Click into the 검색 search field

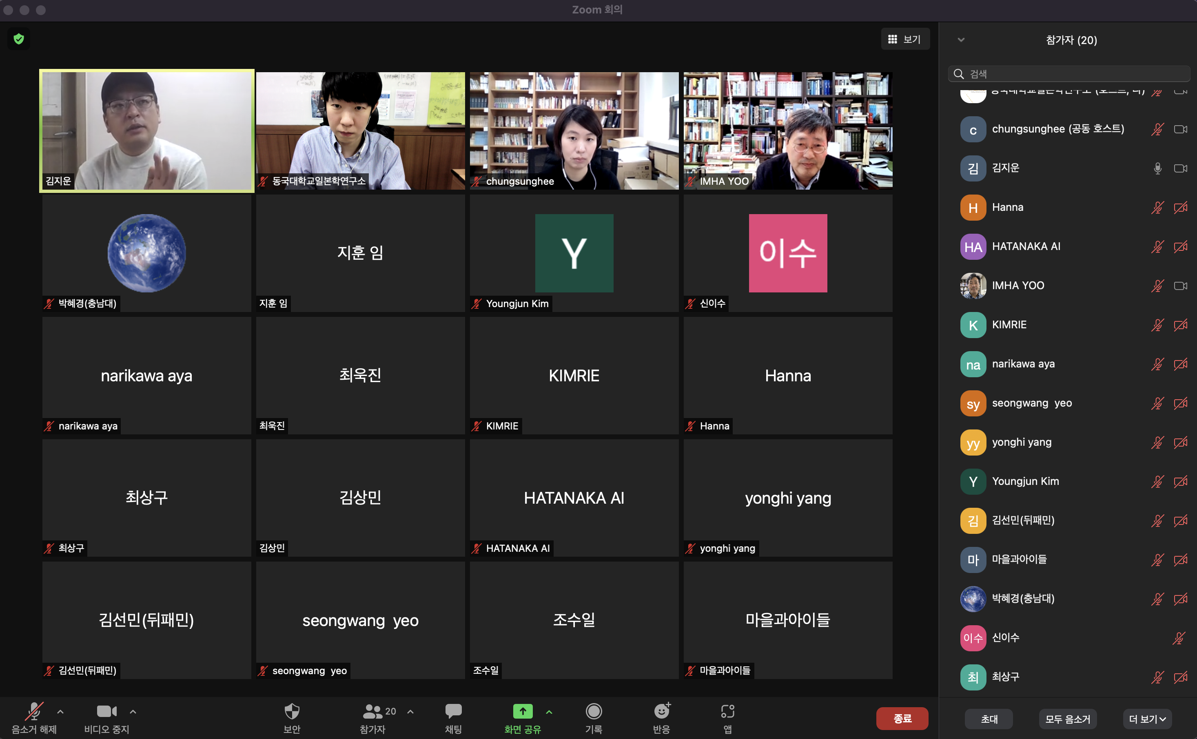[x=1069, y=74]
